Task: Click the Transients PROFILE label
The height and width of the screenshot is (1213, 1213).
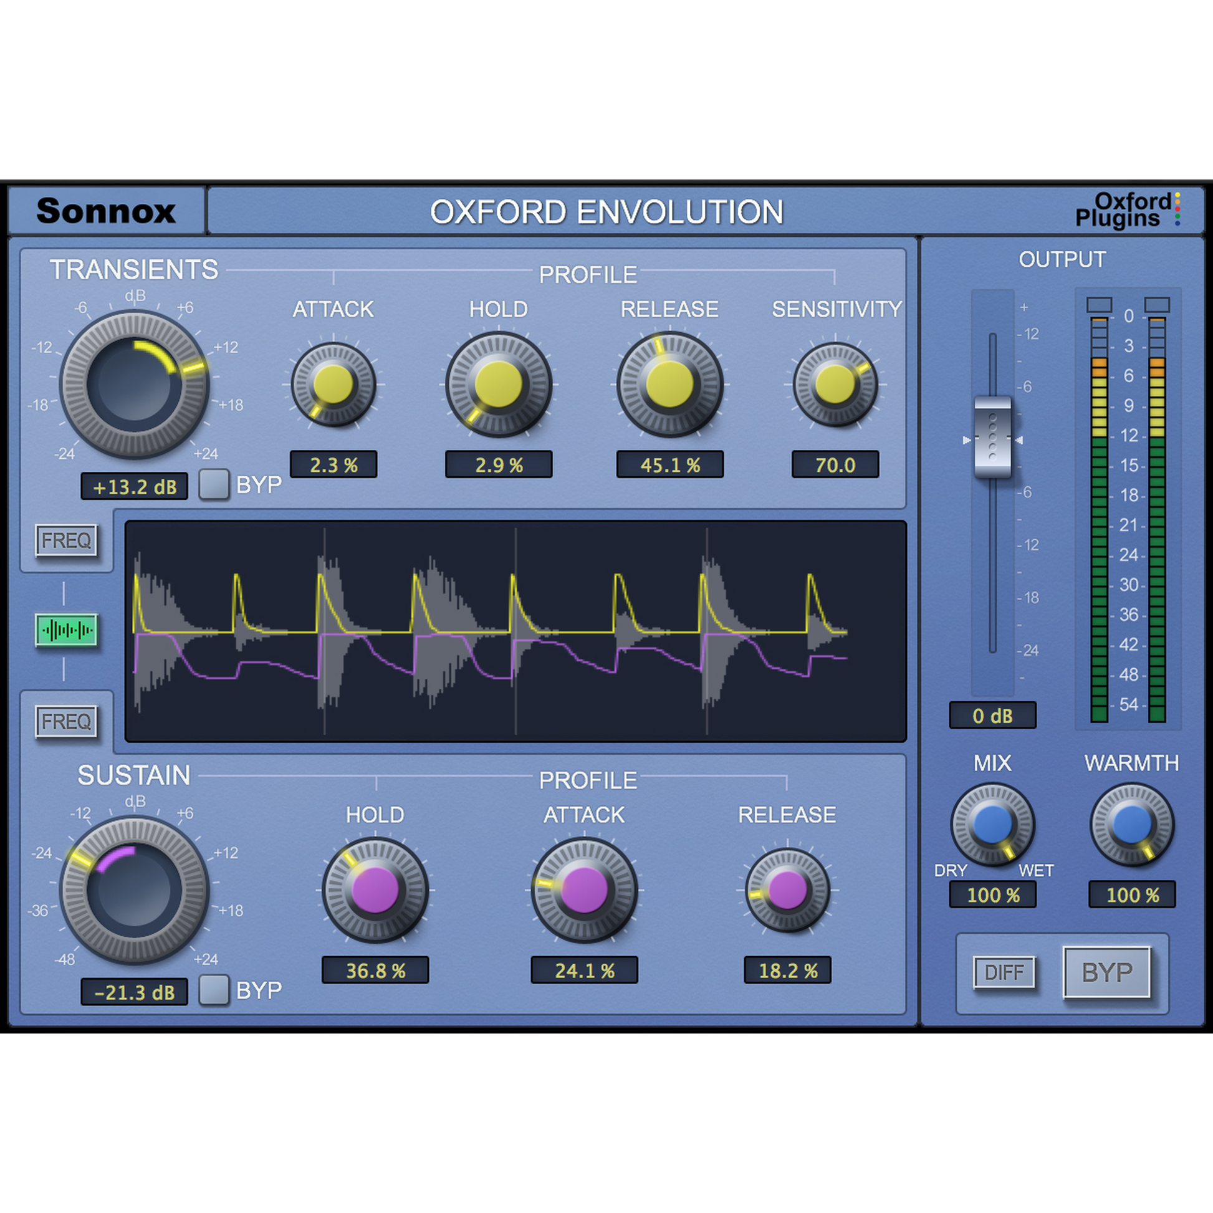Action: click(588, 274)
